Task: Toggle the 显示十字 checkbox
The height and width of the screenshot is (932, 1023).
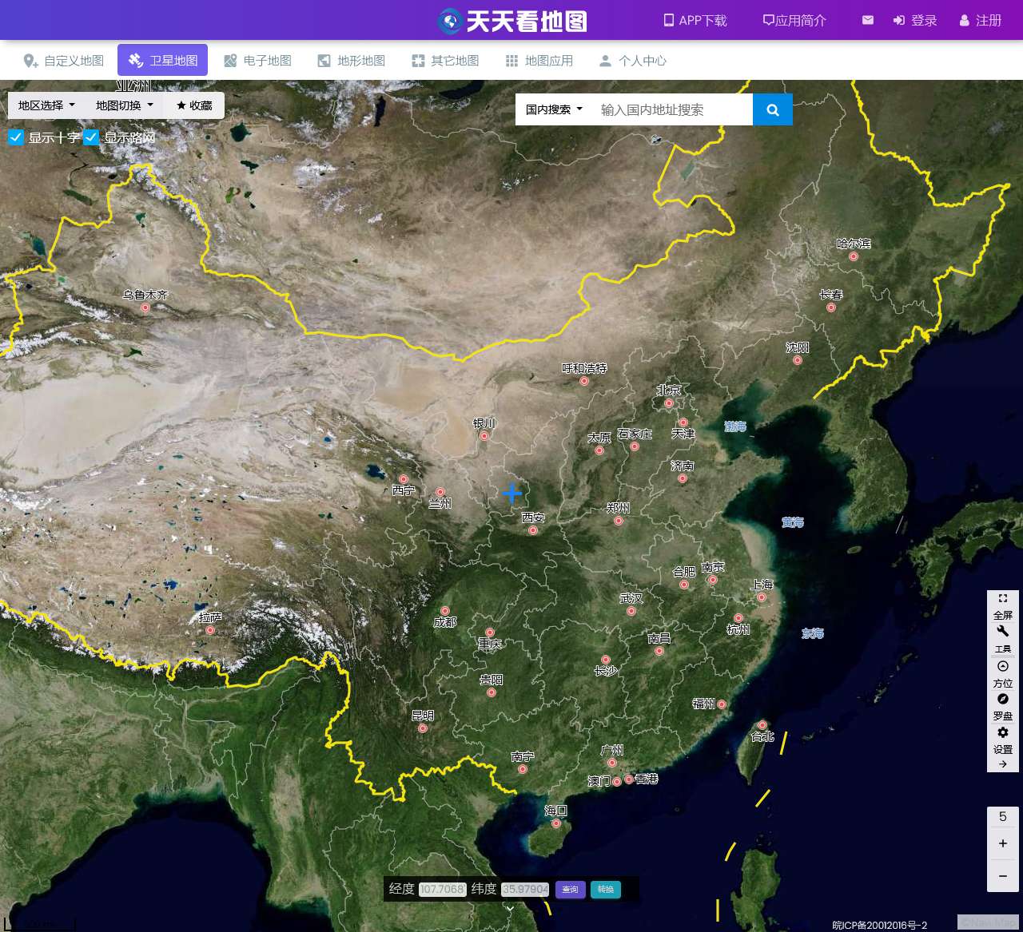Action: coord(16,137)
